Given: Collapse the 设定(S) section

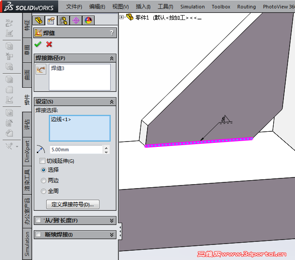Looking at the screenshot, I should 112,102.
